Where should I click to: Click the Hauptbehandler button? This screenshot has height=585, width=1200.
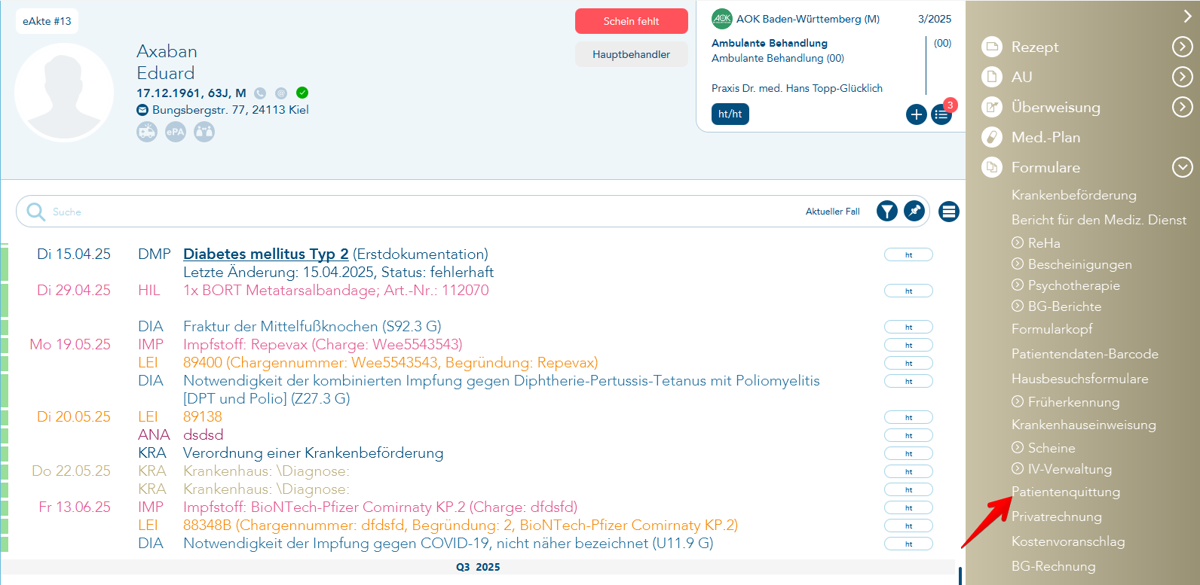pos(632,54)
